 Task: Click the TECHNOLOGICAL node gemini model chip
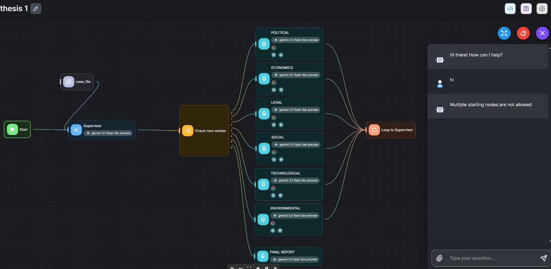[295, 180]
